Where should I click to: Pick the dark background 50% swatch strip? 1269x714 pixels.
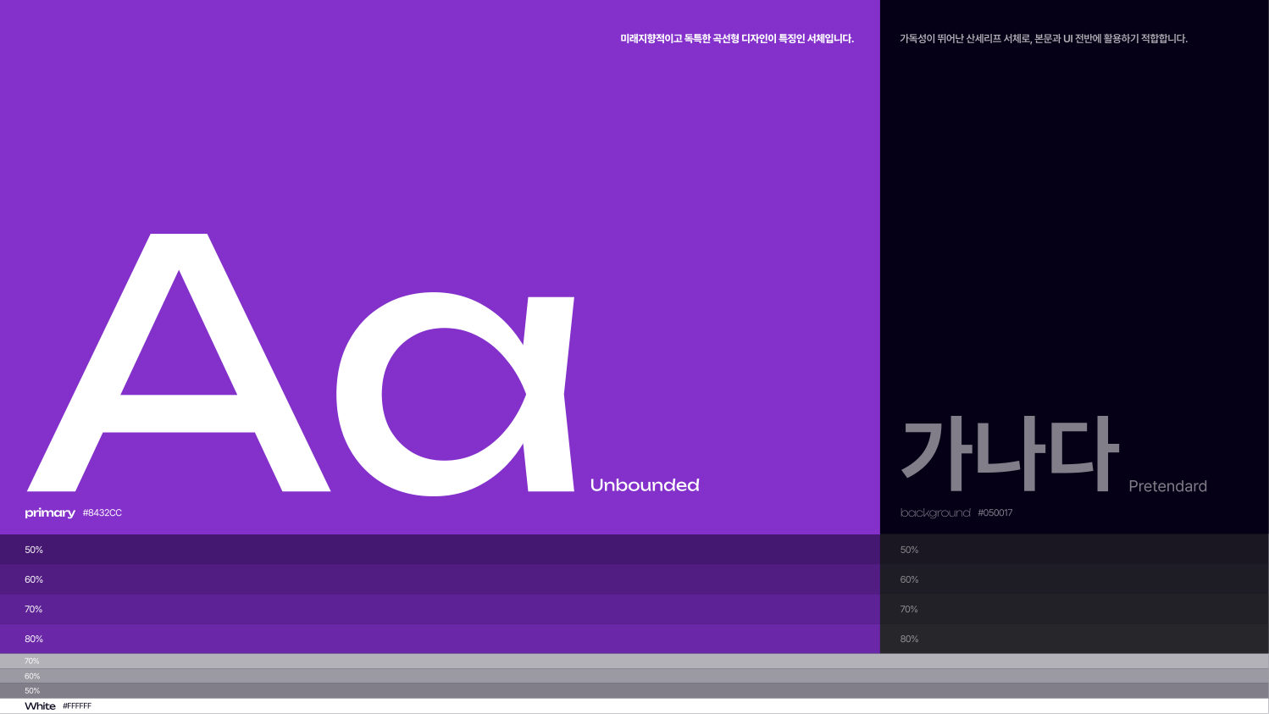point(1074,550)
